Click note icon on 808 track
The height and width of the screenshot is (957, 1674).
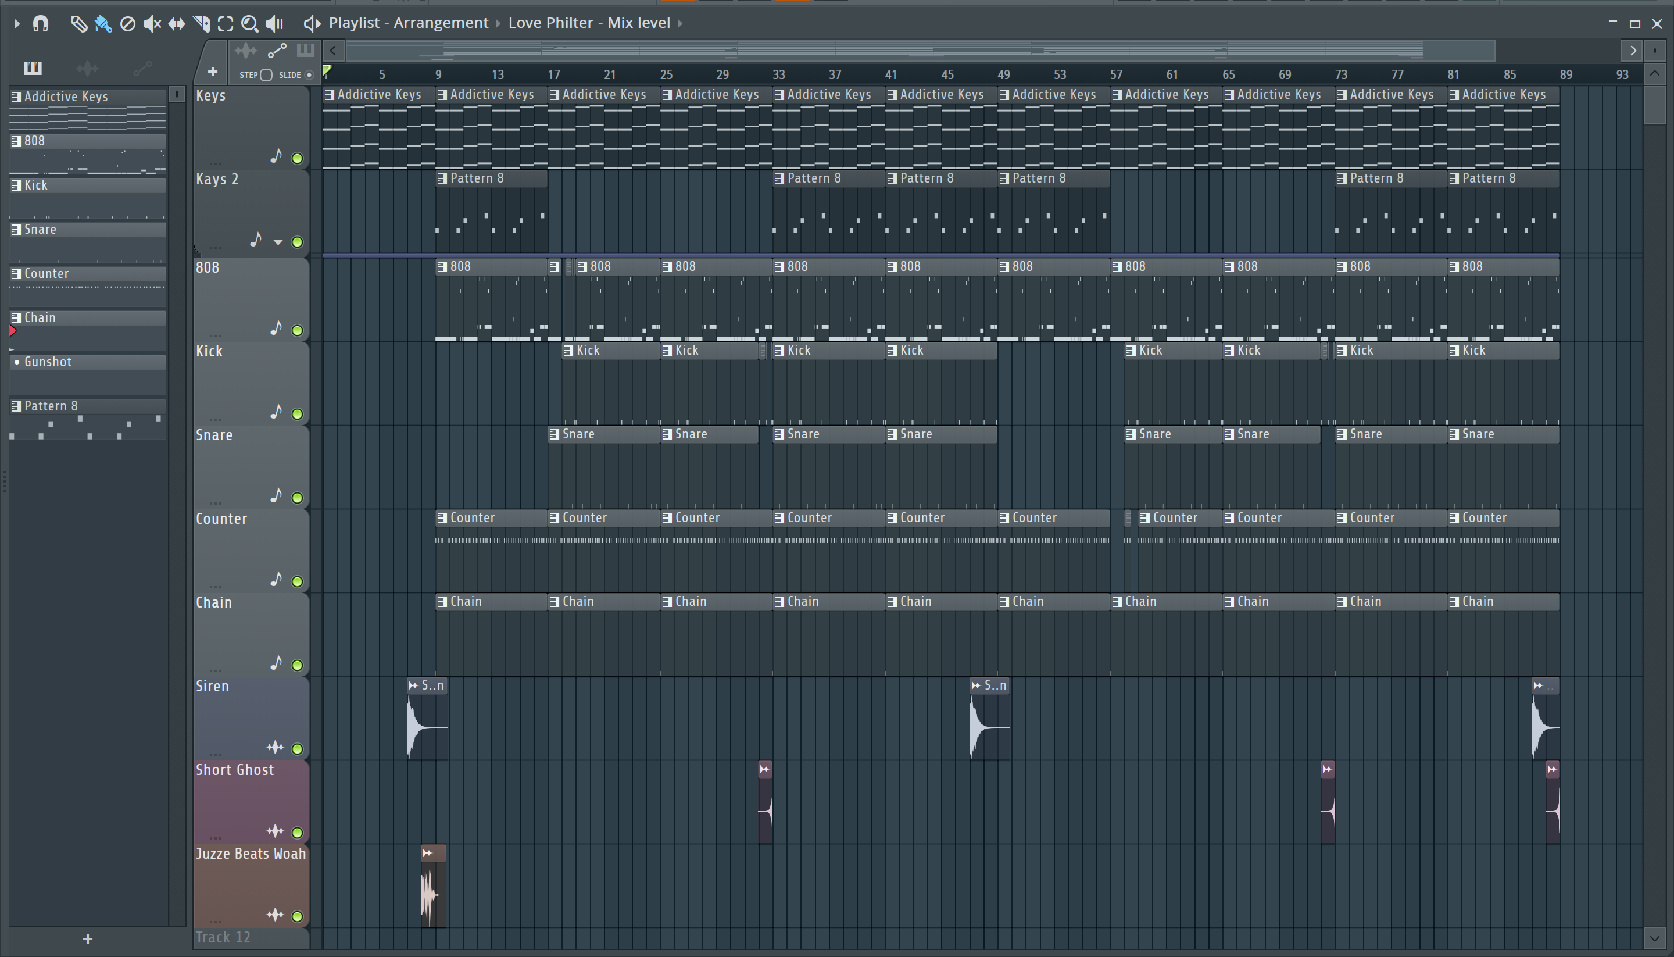(x=276, y=328)
